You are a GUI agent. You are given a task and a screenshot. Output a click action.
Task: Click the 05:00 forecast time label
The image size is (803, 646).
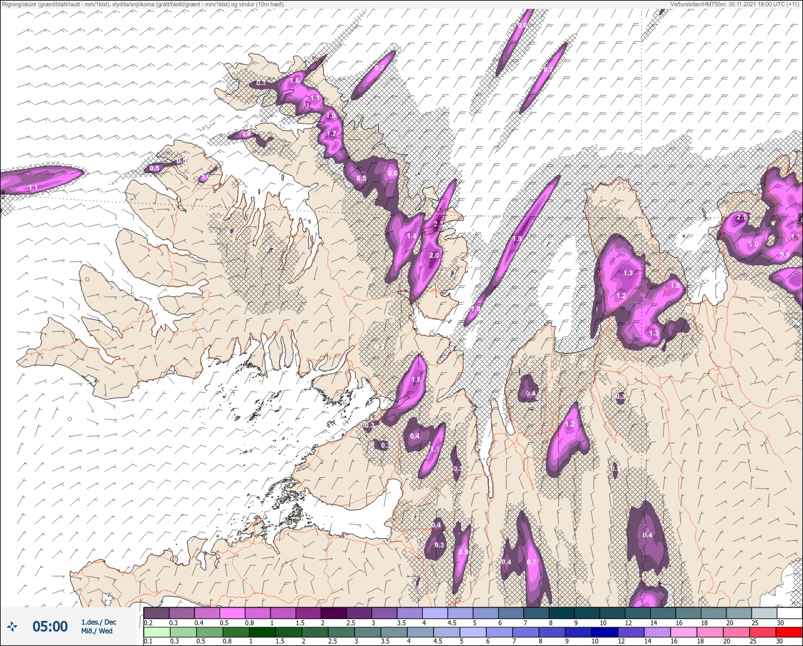[50, 626]
